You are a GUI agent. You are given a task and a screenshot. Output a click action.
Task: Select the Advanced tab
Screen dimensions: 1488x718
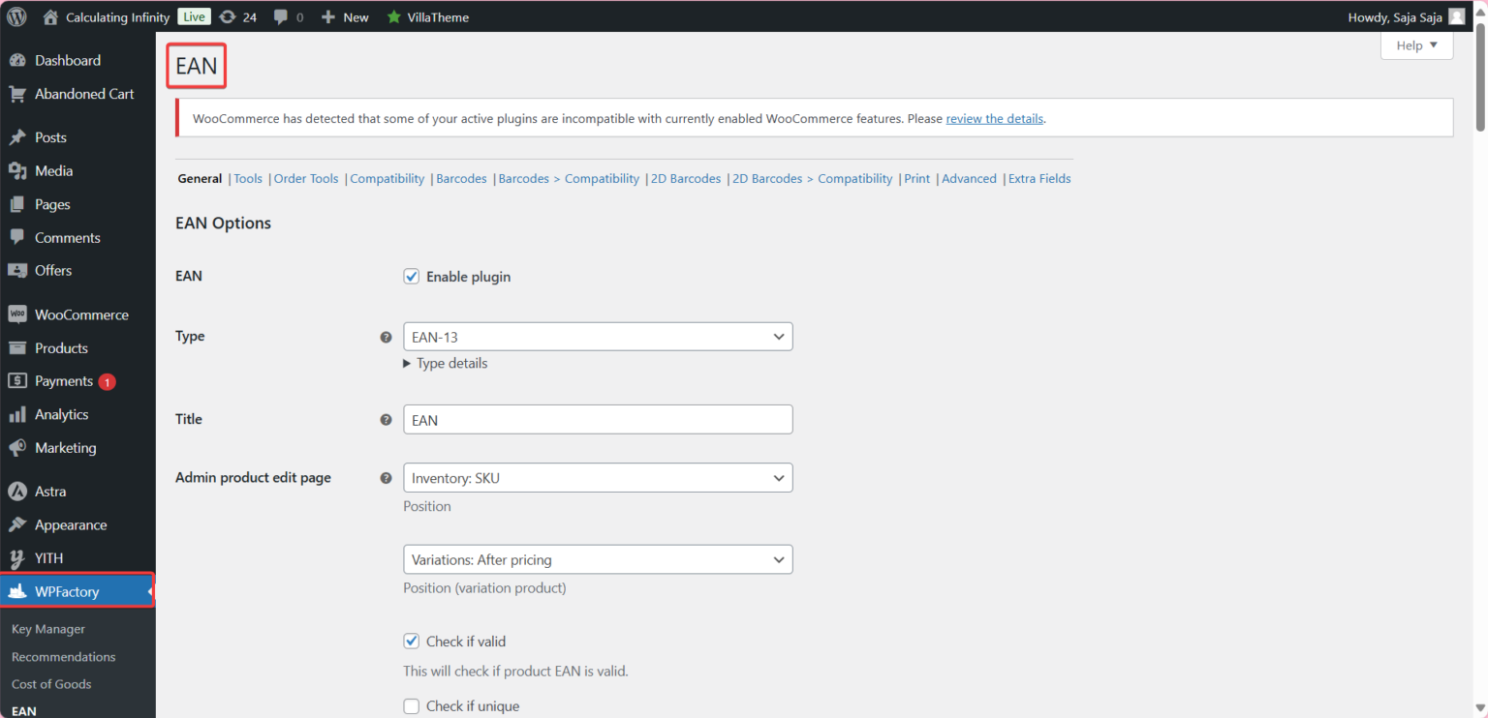tap(969, 178)
